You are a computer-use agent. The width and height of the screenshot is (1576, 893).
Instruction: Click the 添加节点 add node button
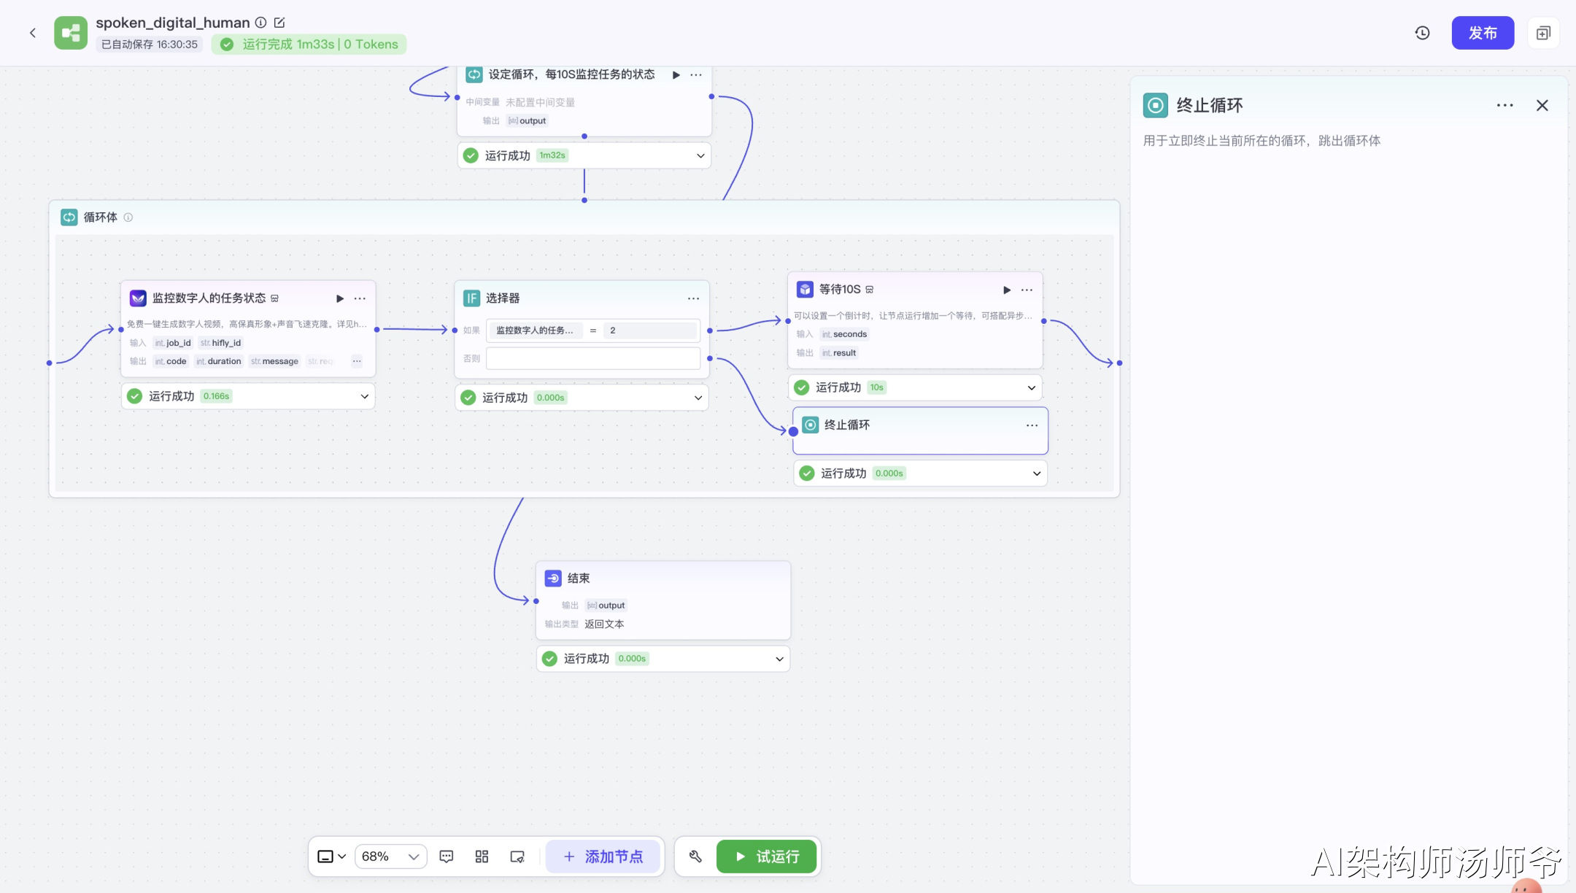point(603,857)
